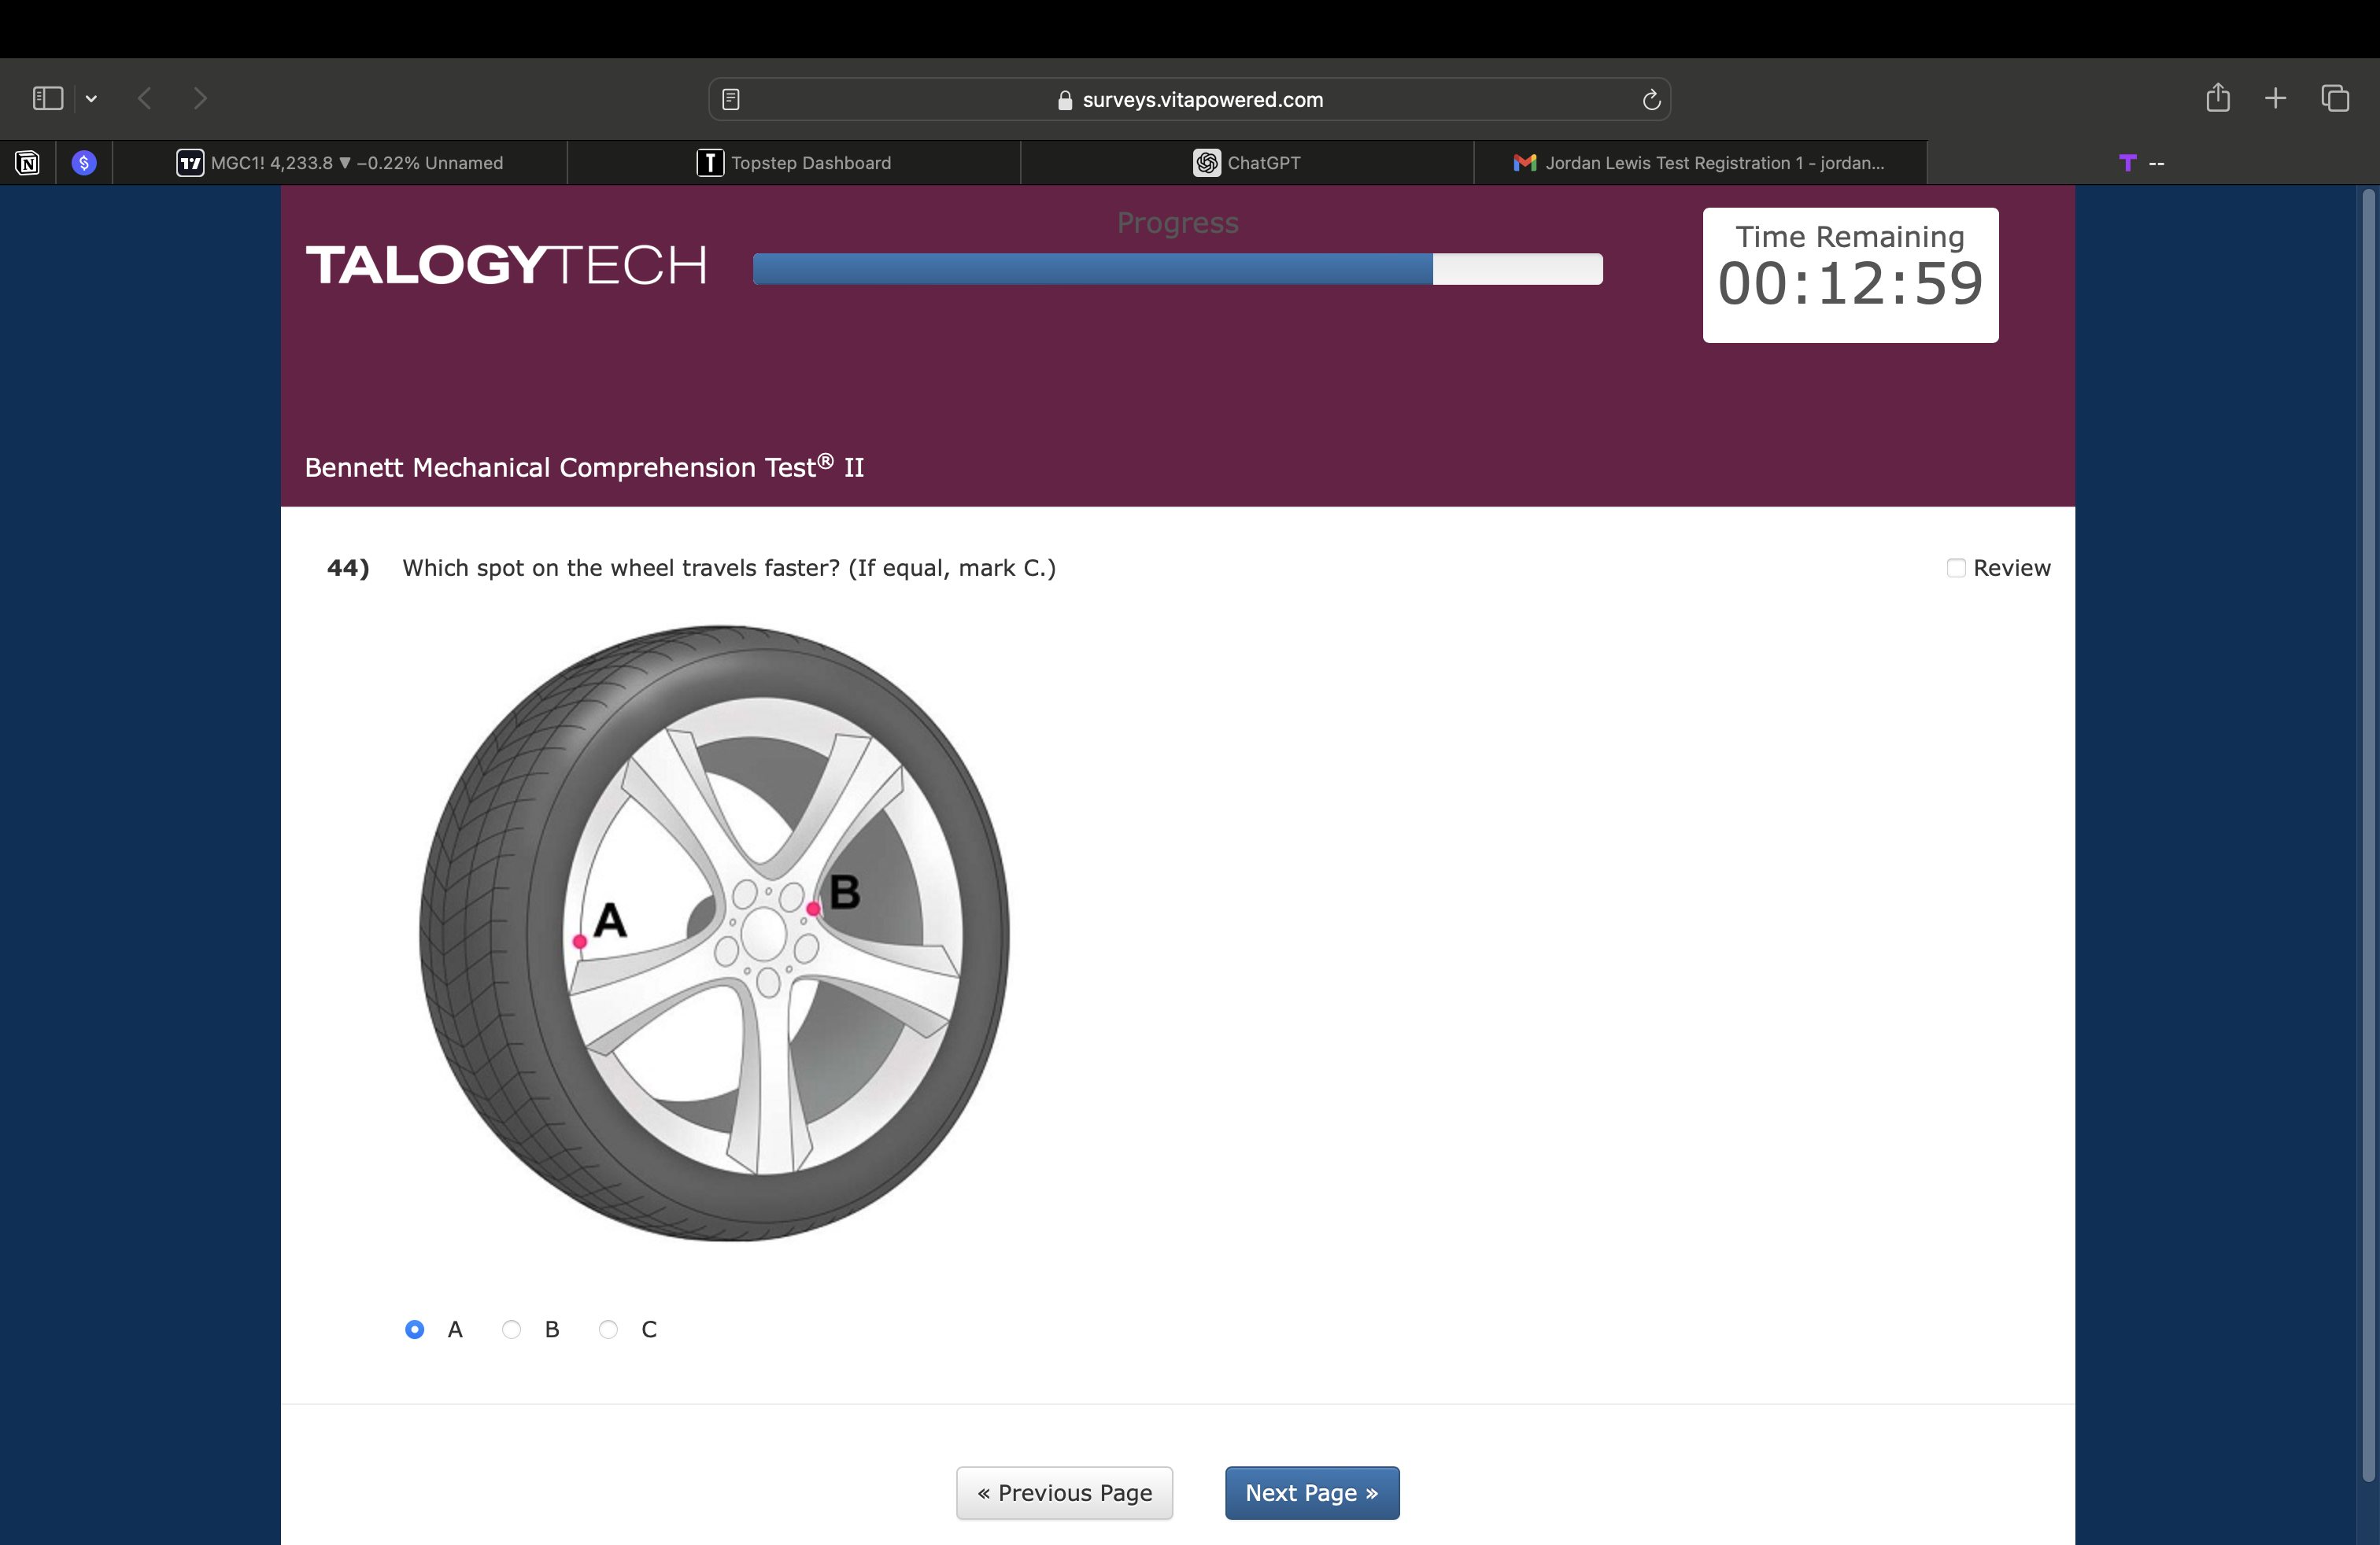The image size is (2380, 1545).
Task: Click the new tab plus icon
Action: point(2275,98)
